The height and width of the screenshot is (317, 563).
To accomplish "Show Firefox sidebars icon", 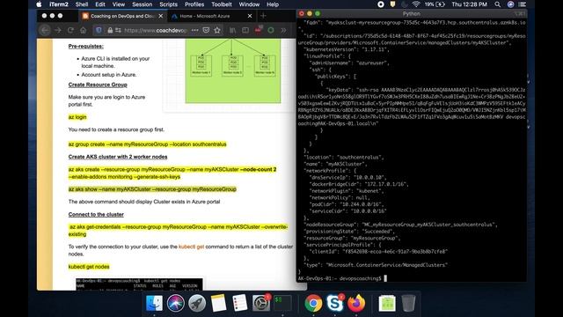I will coord(245,30).
